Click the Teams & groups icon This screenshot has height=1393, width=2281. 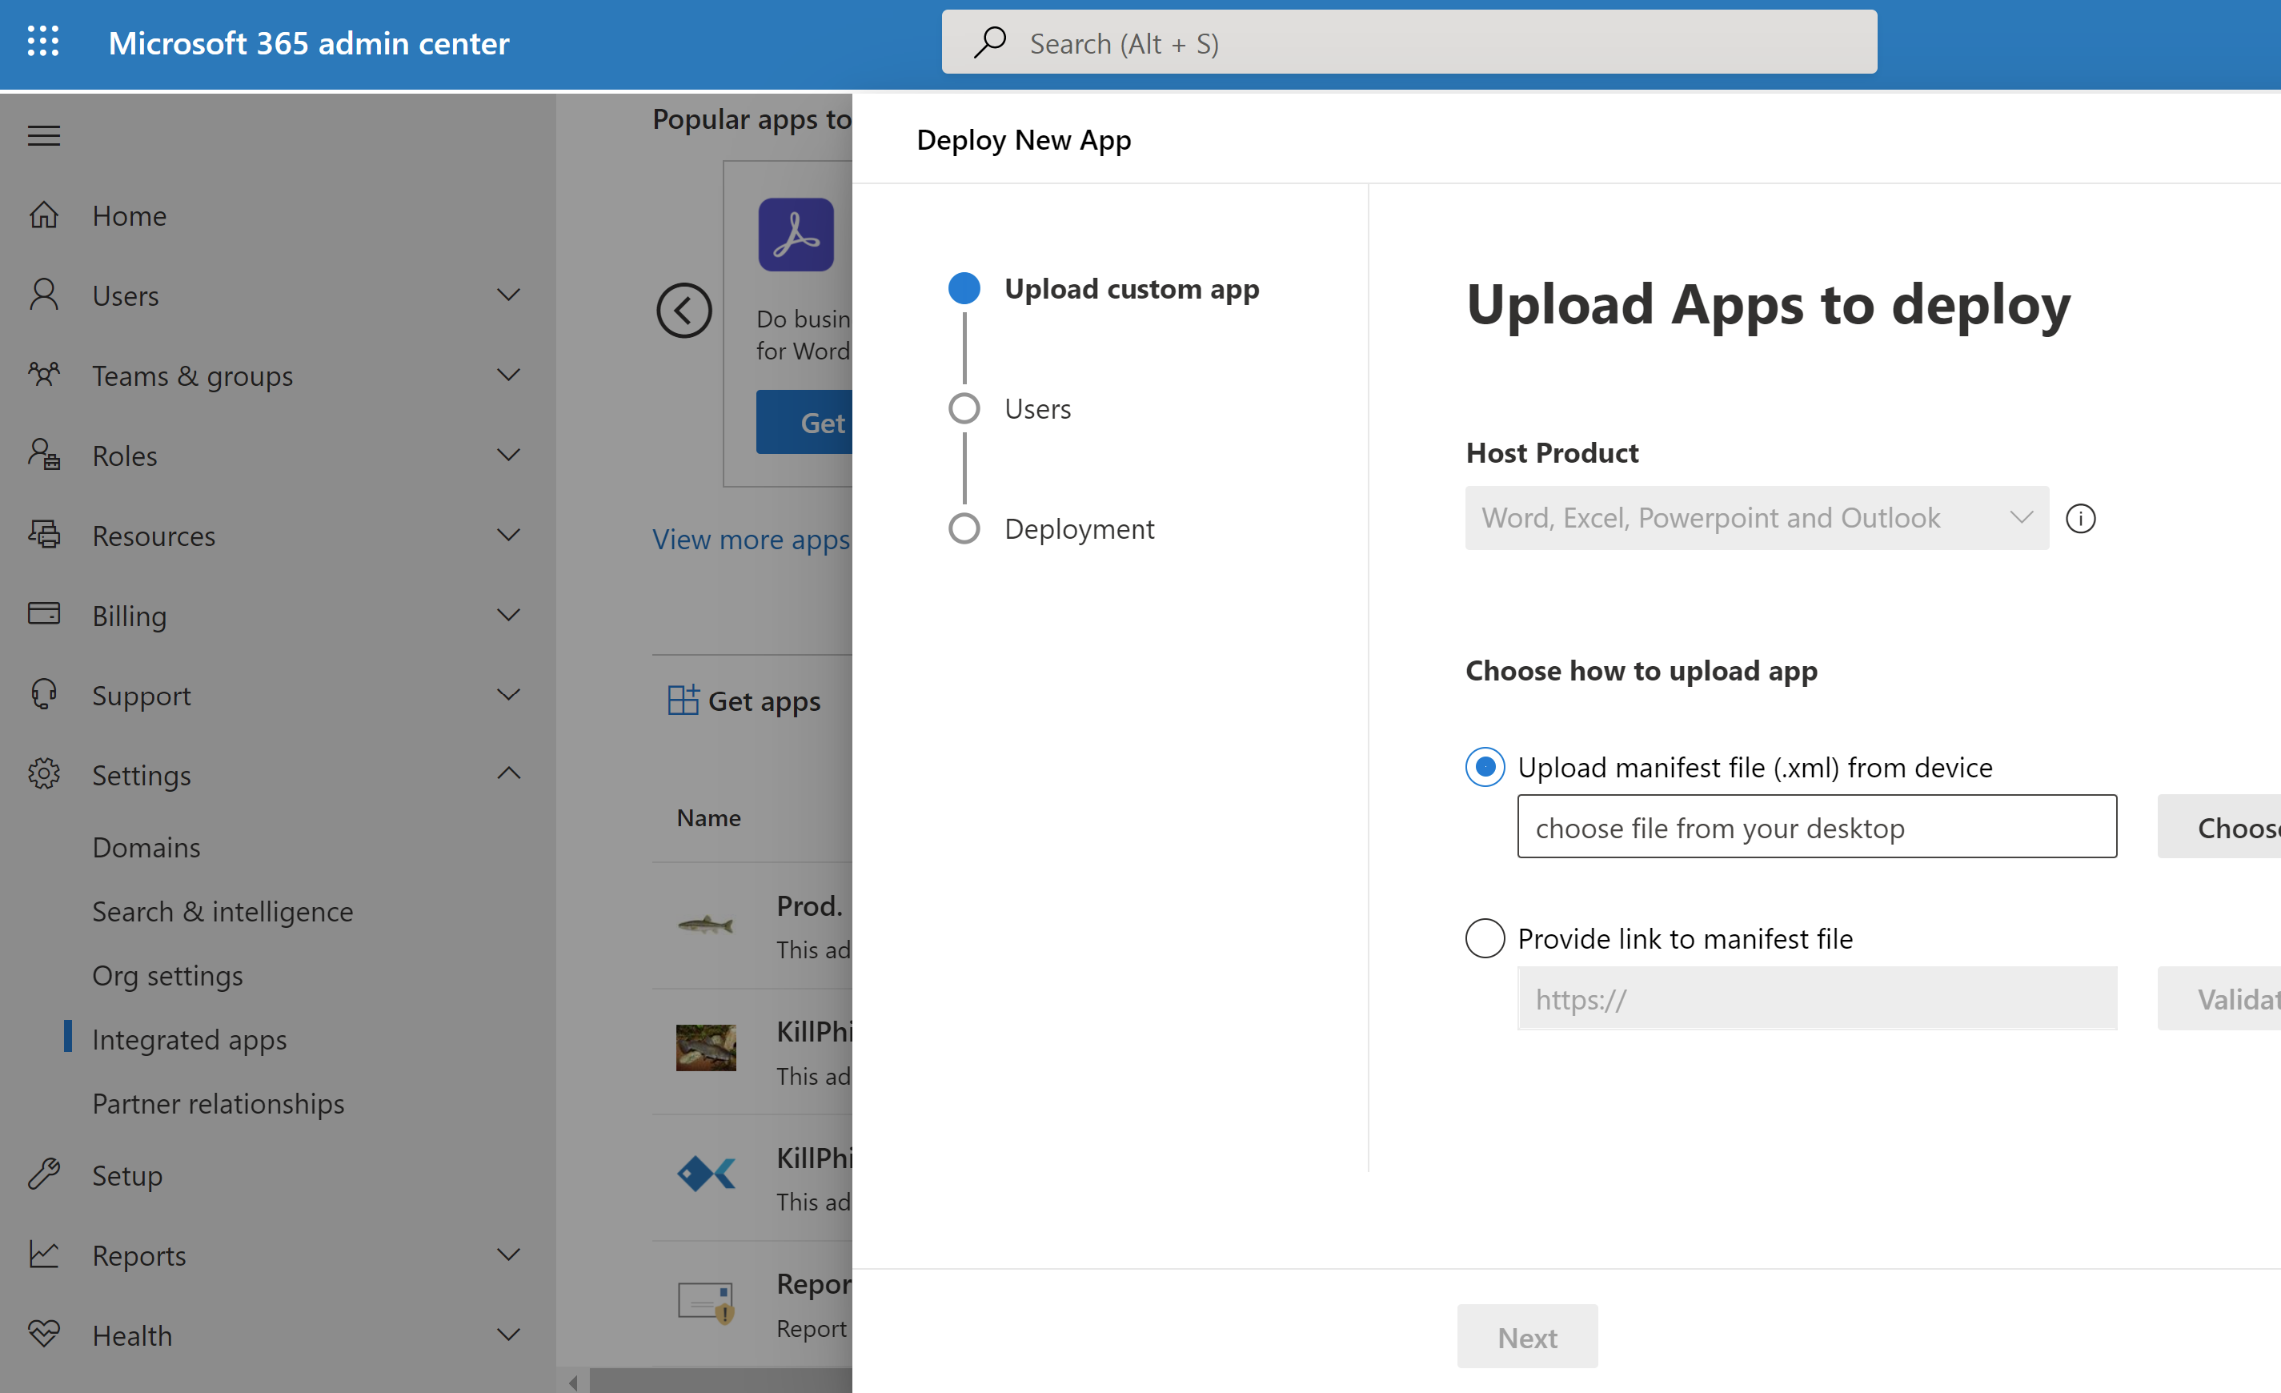tap(43, 375)
